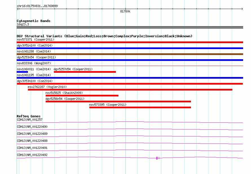
Task: Click the 16q23.3 band label
Action: point(23,24)
